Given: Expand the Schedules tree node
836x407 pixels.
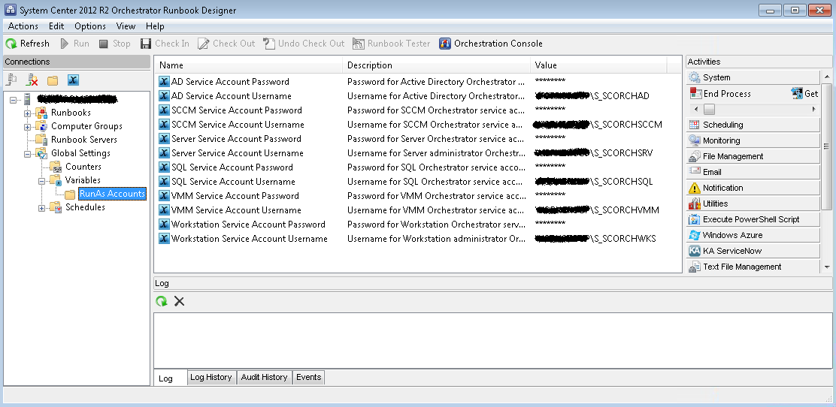Looking at the screenshot, I should coord(41,208).
